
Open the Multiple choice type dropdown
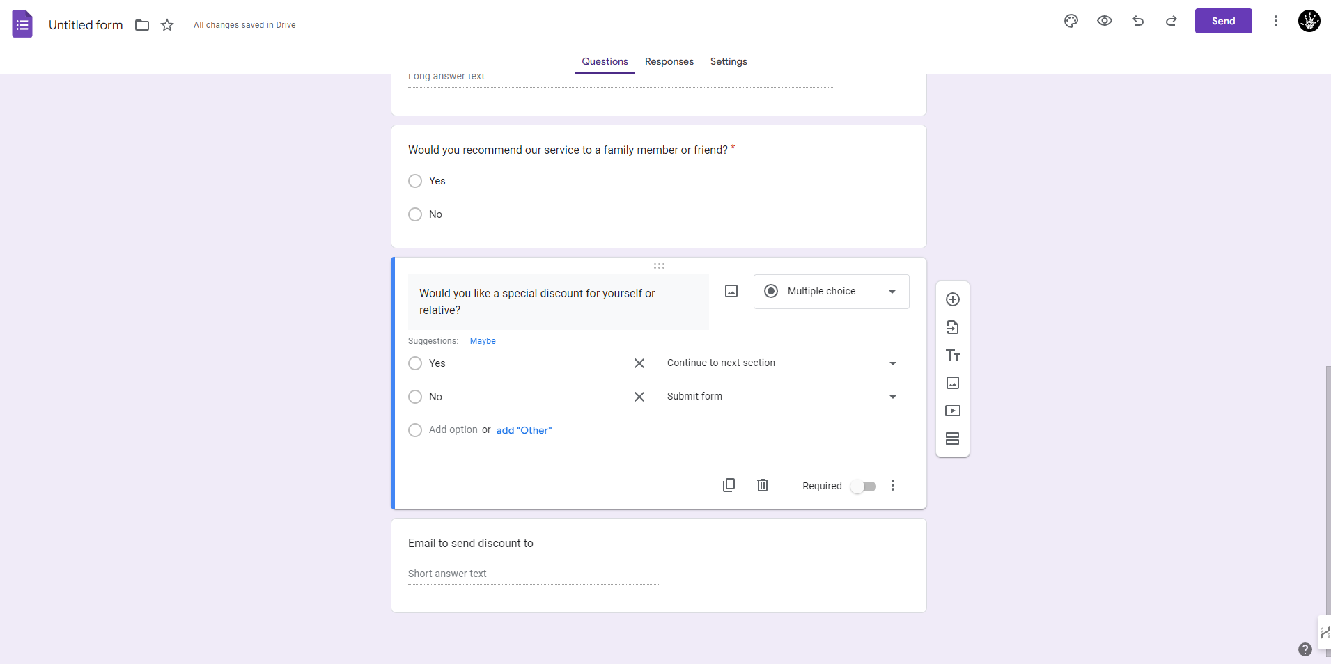tap(832, 292)
